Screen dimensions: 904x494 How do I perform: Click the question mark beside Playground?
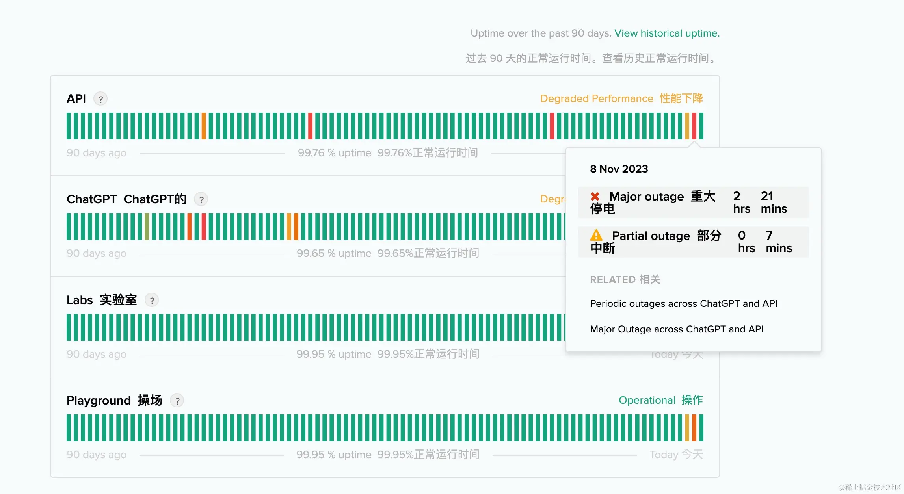tap(177, 401)
